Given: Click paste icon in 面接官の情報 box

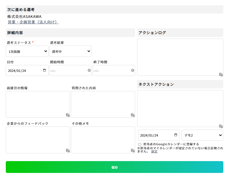Looking at the screenshot, I should click(x=68, y=115).
